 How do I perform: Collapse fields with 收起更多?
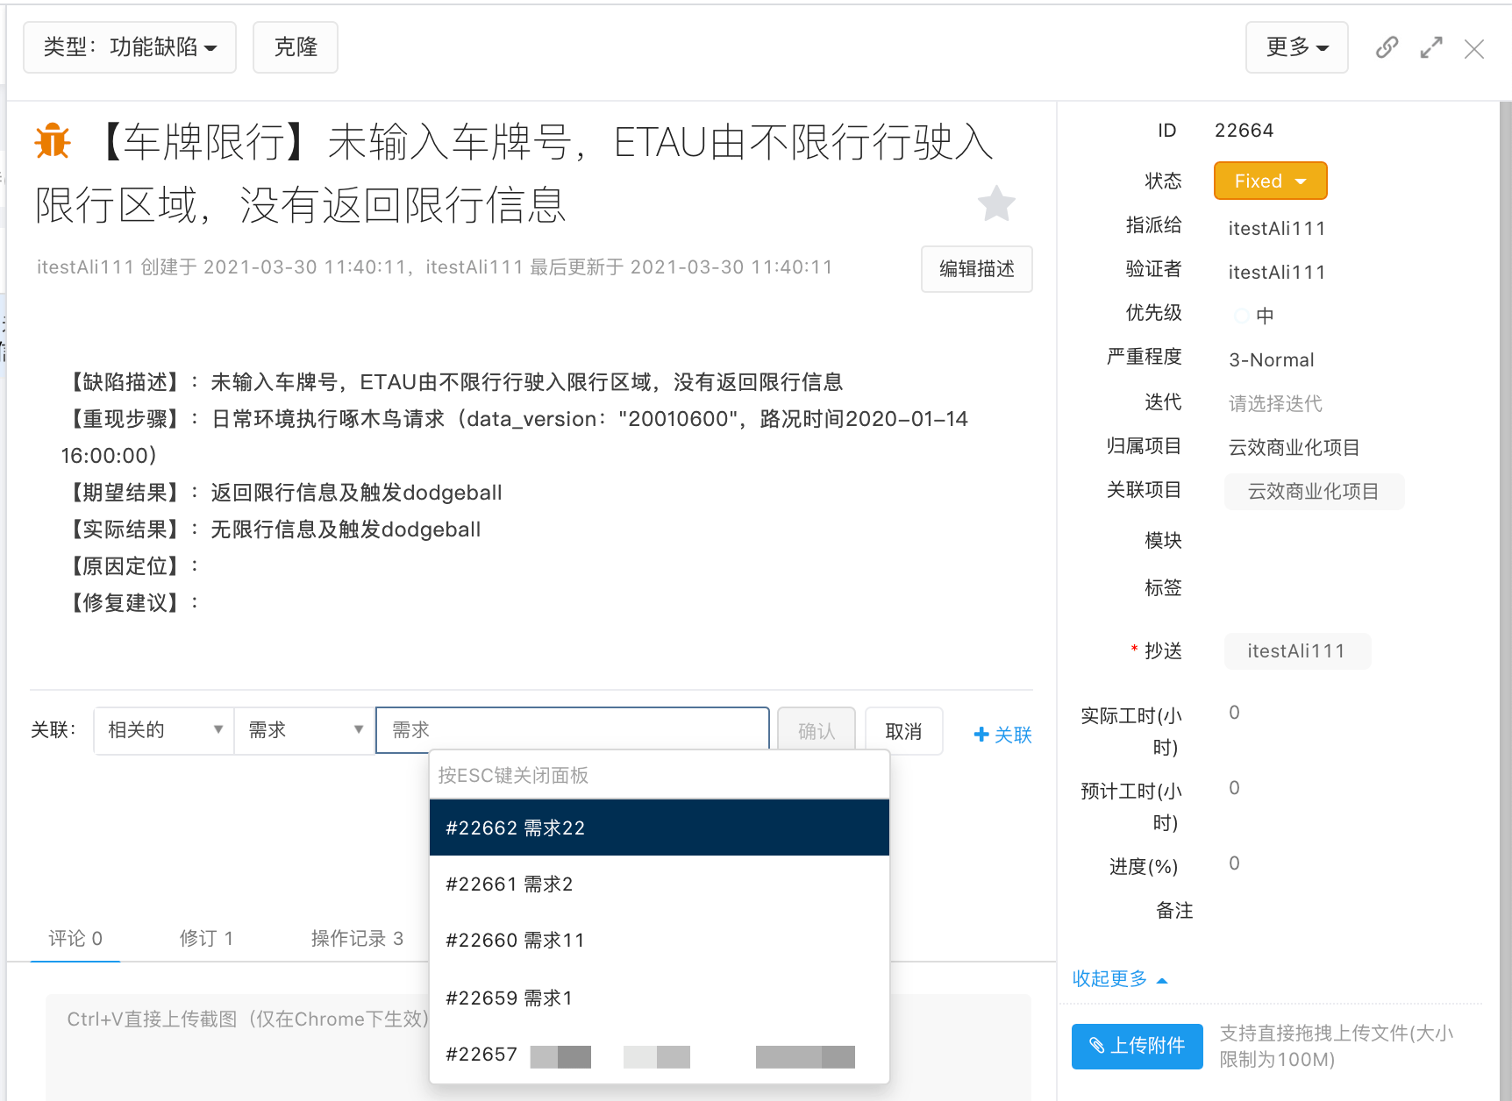(1120, 978)
